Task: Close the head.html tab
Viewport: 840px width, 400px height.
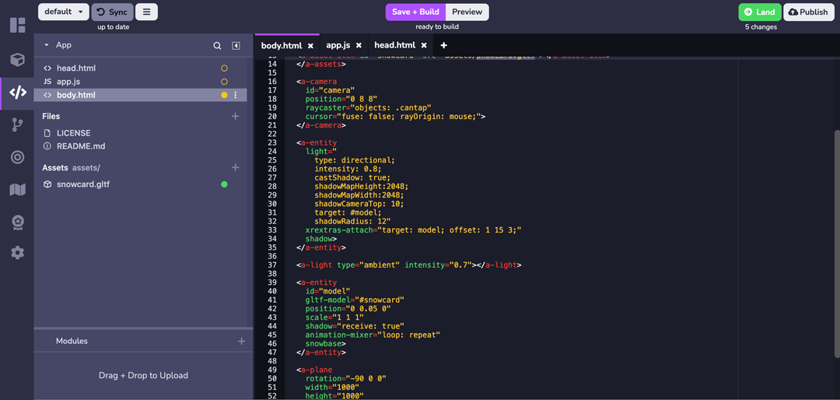Action: 424,46
